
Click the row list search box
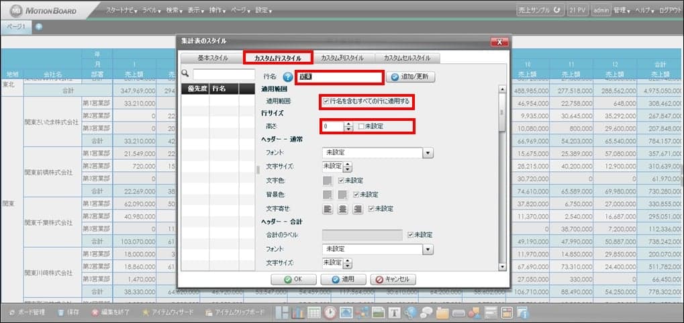(x=224, y=75)
